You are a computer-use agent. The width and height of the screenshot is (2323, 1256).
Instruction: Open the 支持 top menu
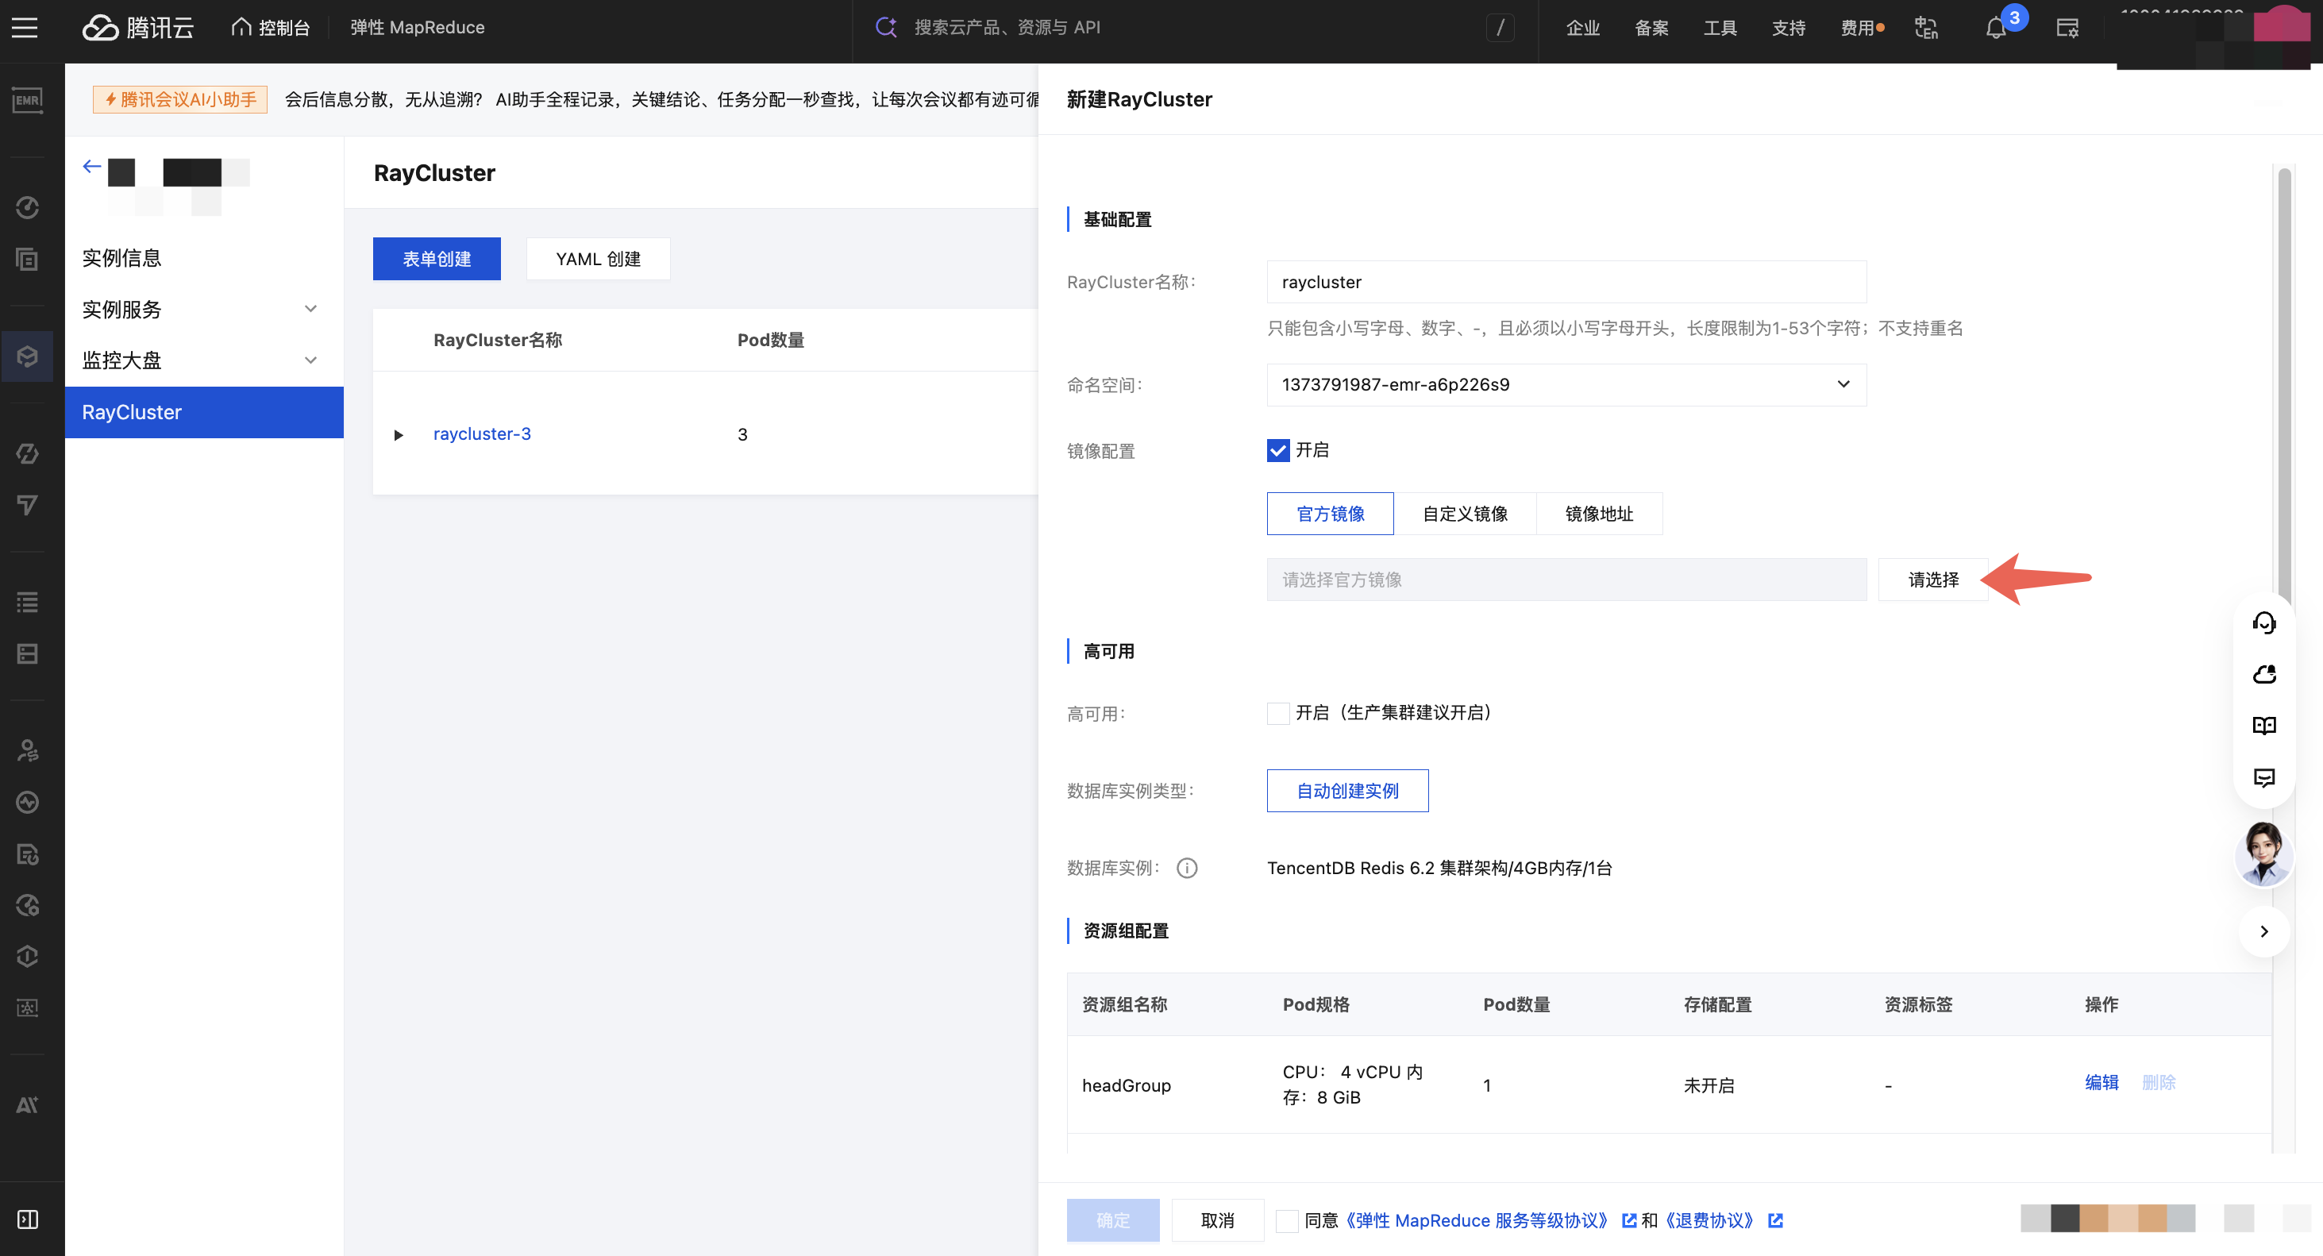pyautogui.click(x=1788, y=28)
